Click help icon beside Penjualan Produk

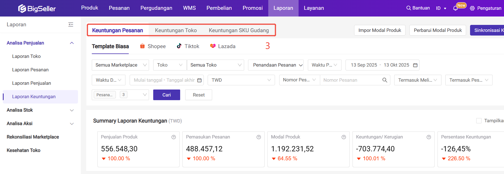174,137
